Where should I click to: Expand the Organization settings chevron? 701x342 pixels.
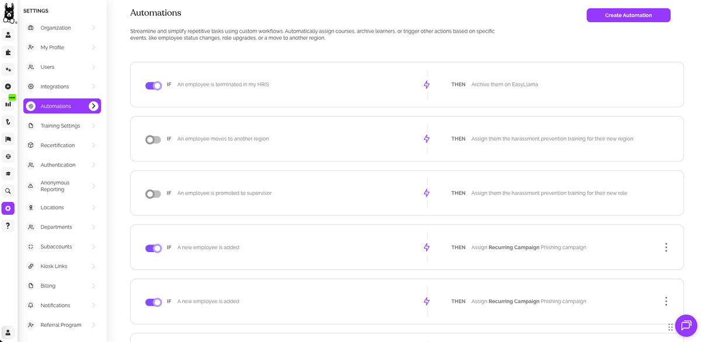click(93, 28)
